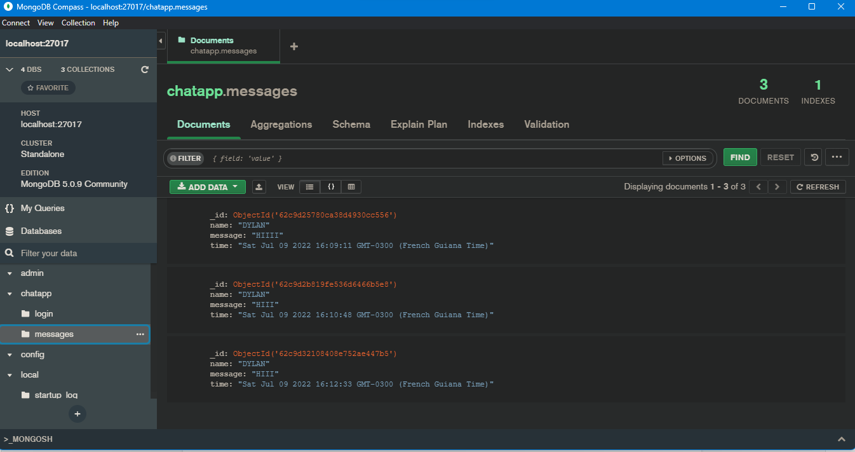Refresh documents with REFRESH button
The image size is (855, 452).
click(x=818, y=187)
